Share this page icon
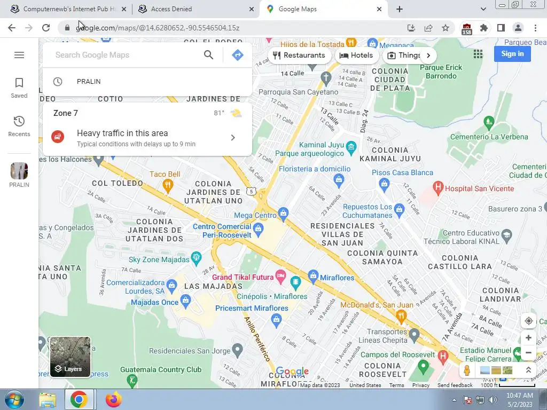The height and width of the screenshot is (410, 547). coord(428,28)
